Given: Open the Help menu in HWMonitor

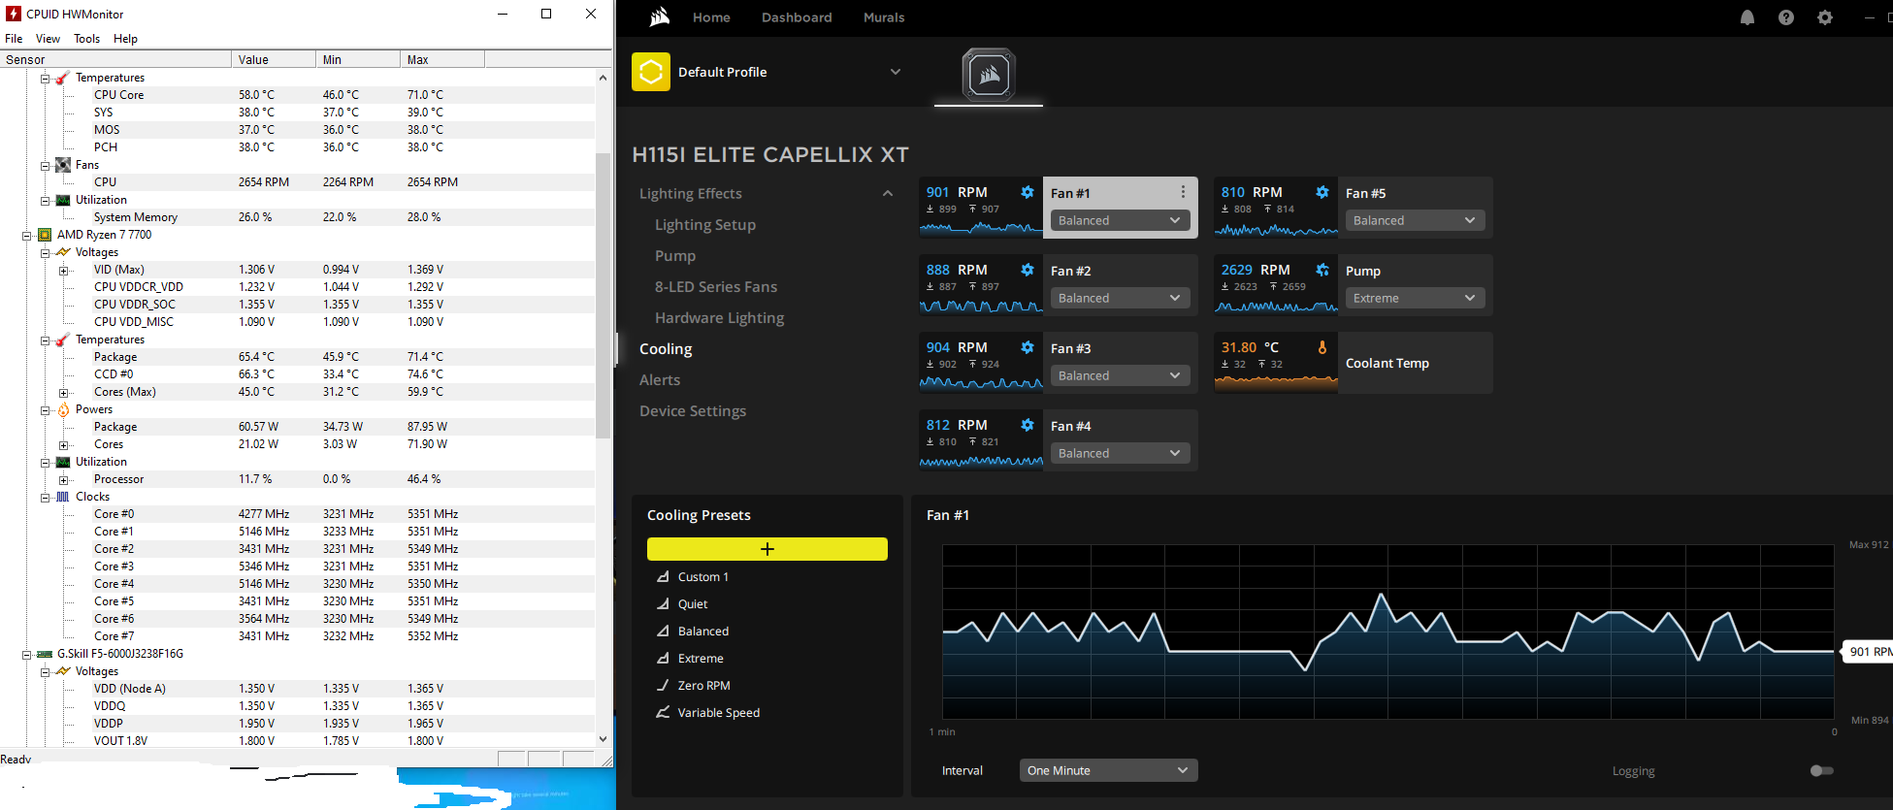Looking at the screenshot, I should [125, 39].
